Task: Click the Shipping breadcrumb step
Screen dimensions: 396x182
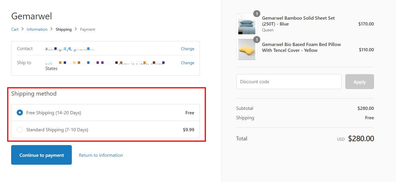Action: [64, 29]
